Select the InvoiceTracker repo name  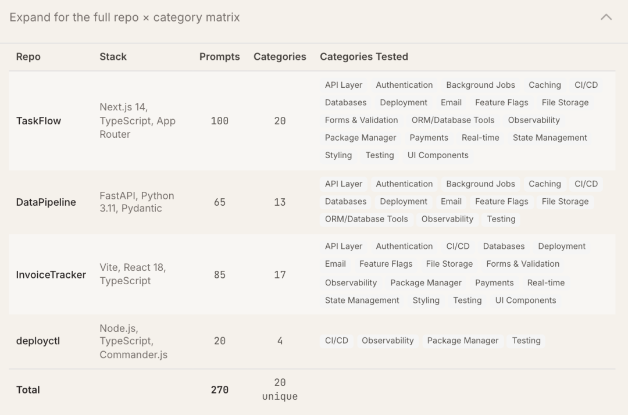click(51, 274)
